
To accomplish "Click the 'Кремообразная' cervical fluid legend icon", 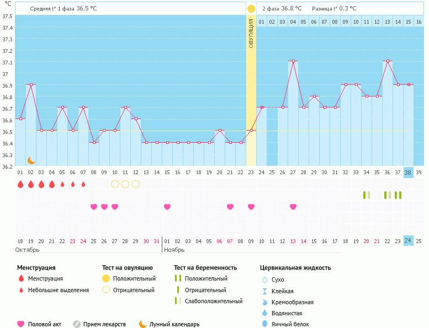I will coord(264,302).
